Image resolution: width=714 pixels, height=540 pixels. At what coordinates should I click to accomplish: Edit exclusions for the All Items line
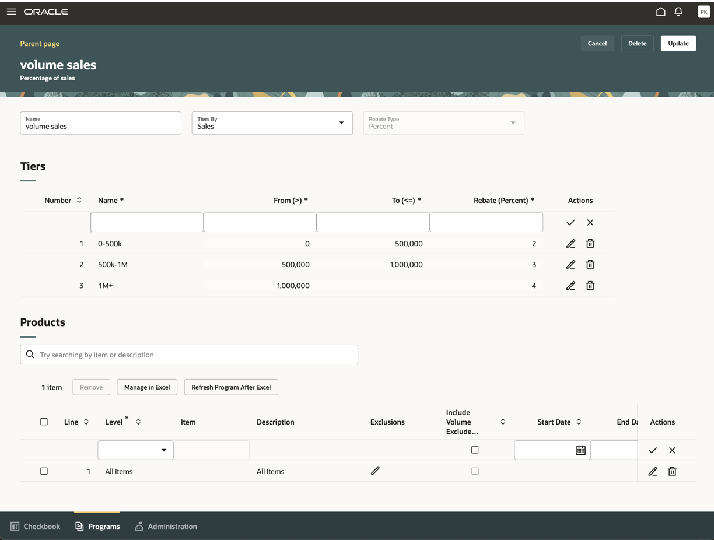[375, 471]
